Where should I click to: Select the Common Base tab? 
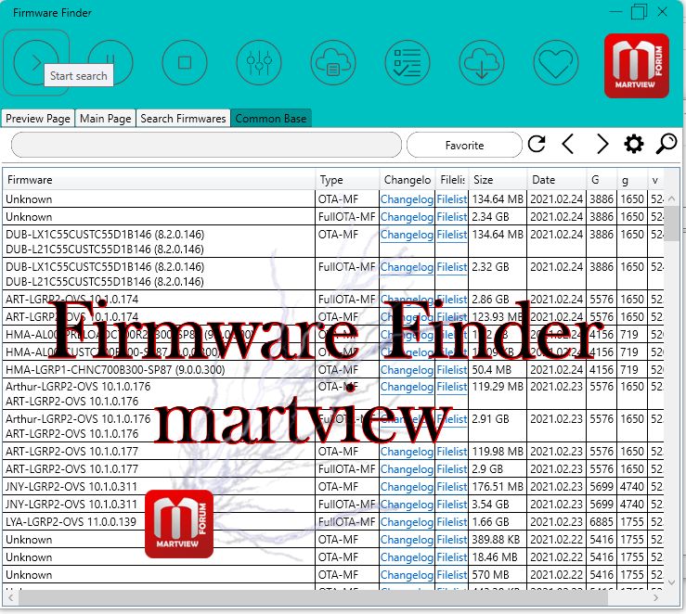click(271, 119)
